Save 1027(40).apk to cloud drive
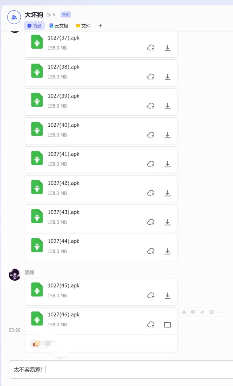This screenshot has width=233, height=386. coord(151,135)
